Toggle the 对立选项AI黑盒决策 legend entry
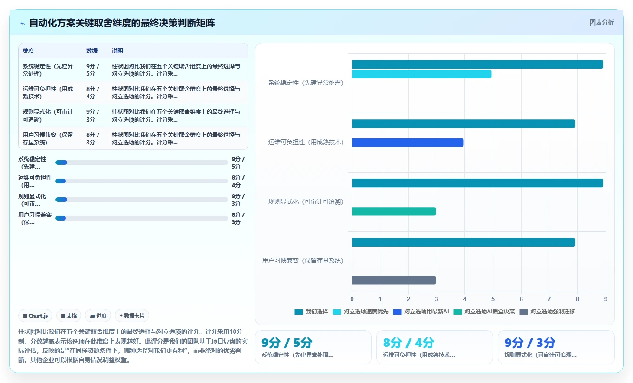The height and width of the screenshot is (383, 633). point(484,312)
